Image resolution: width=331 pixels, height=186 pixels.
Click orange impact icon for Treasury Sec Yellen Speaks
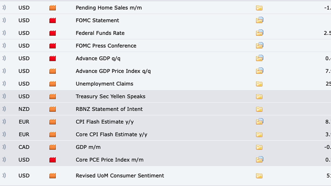click(52, 96)
